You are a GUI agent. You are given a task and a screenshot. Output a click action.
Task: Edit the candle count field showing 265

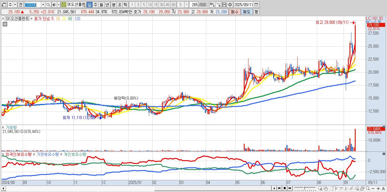point(193,5)
